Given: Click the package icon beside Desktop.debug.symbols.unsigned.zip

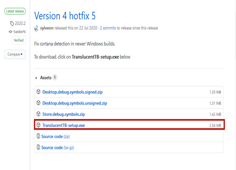Looking at the screenshot, I should coord(38,103).
